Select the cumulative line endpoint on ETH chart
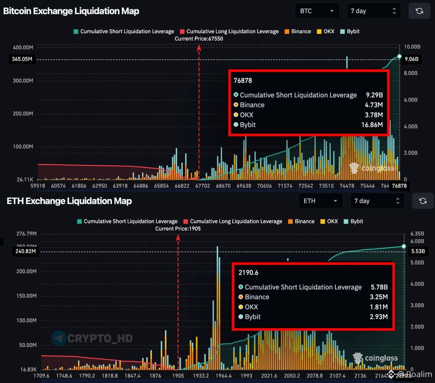 (404, 246)
